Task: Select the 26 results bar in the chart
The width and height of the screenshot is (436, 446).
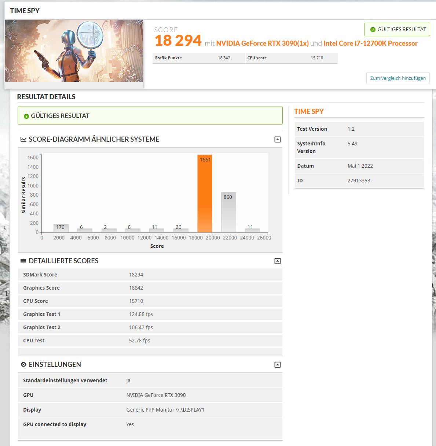Action: (181, 230)
